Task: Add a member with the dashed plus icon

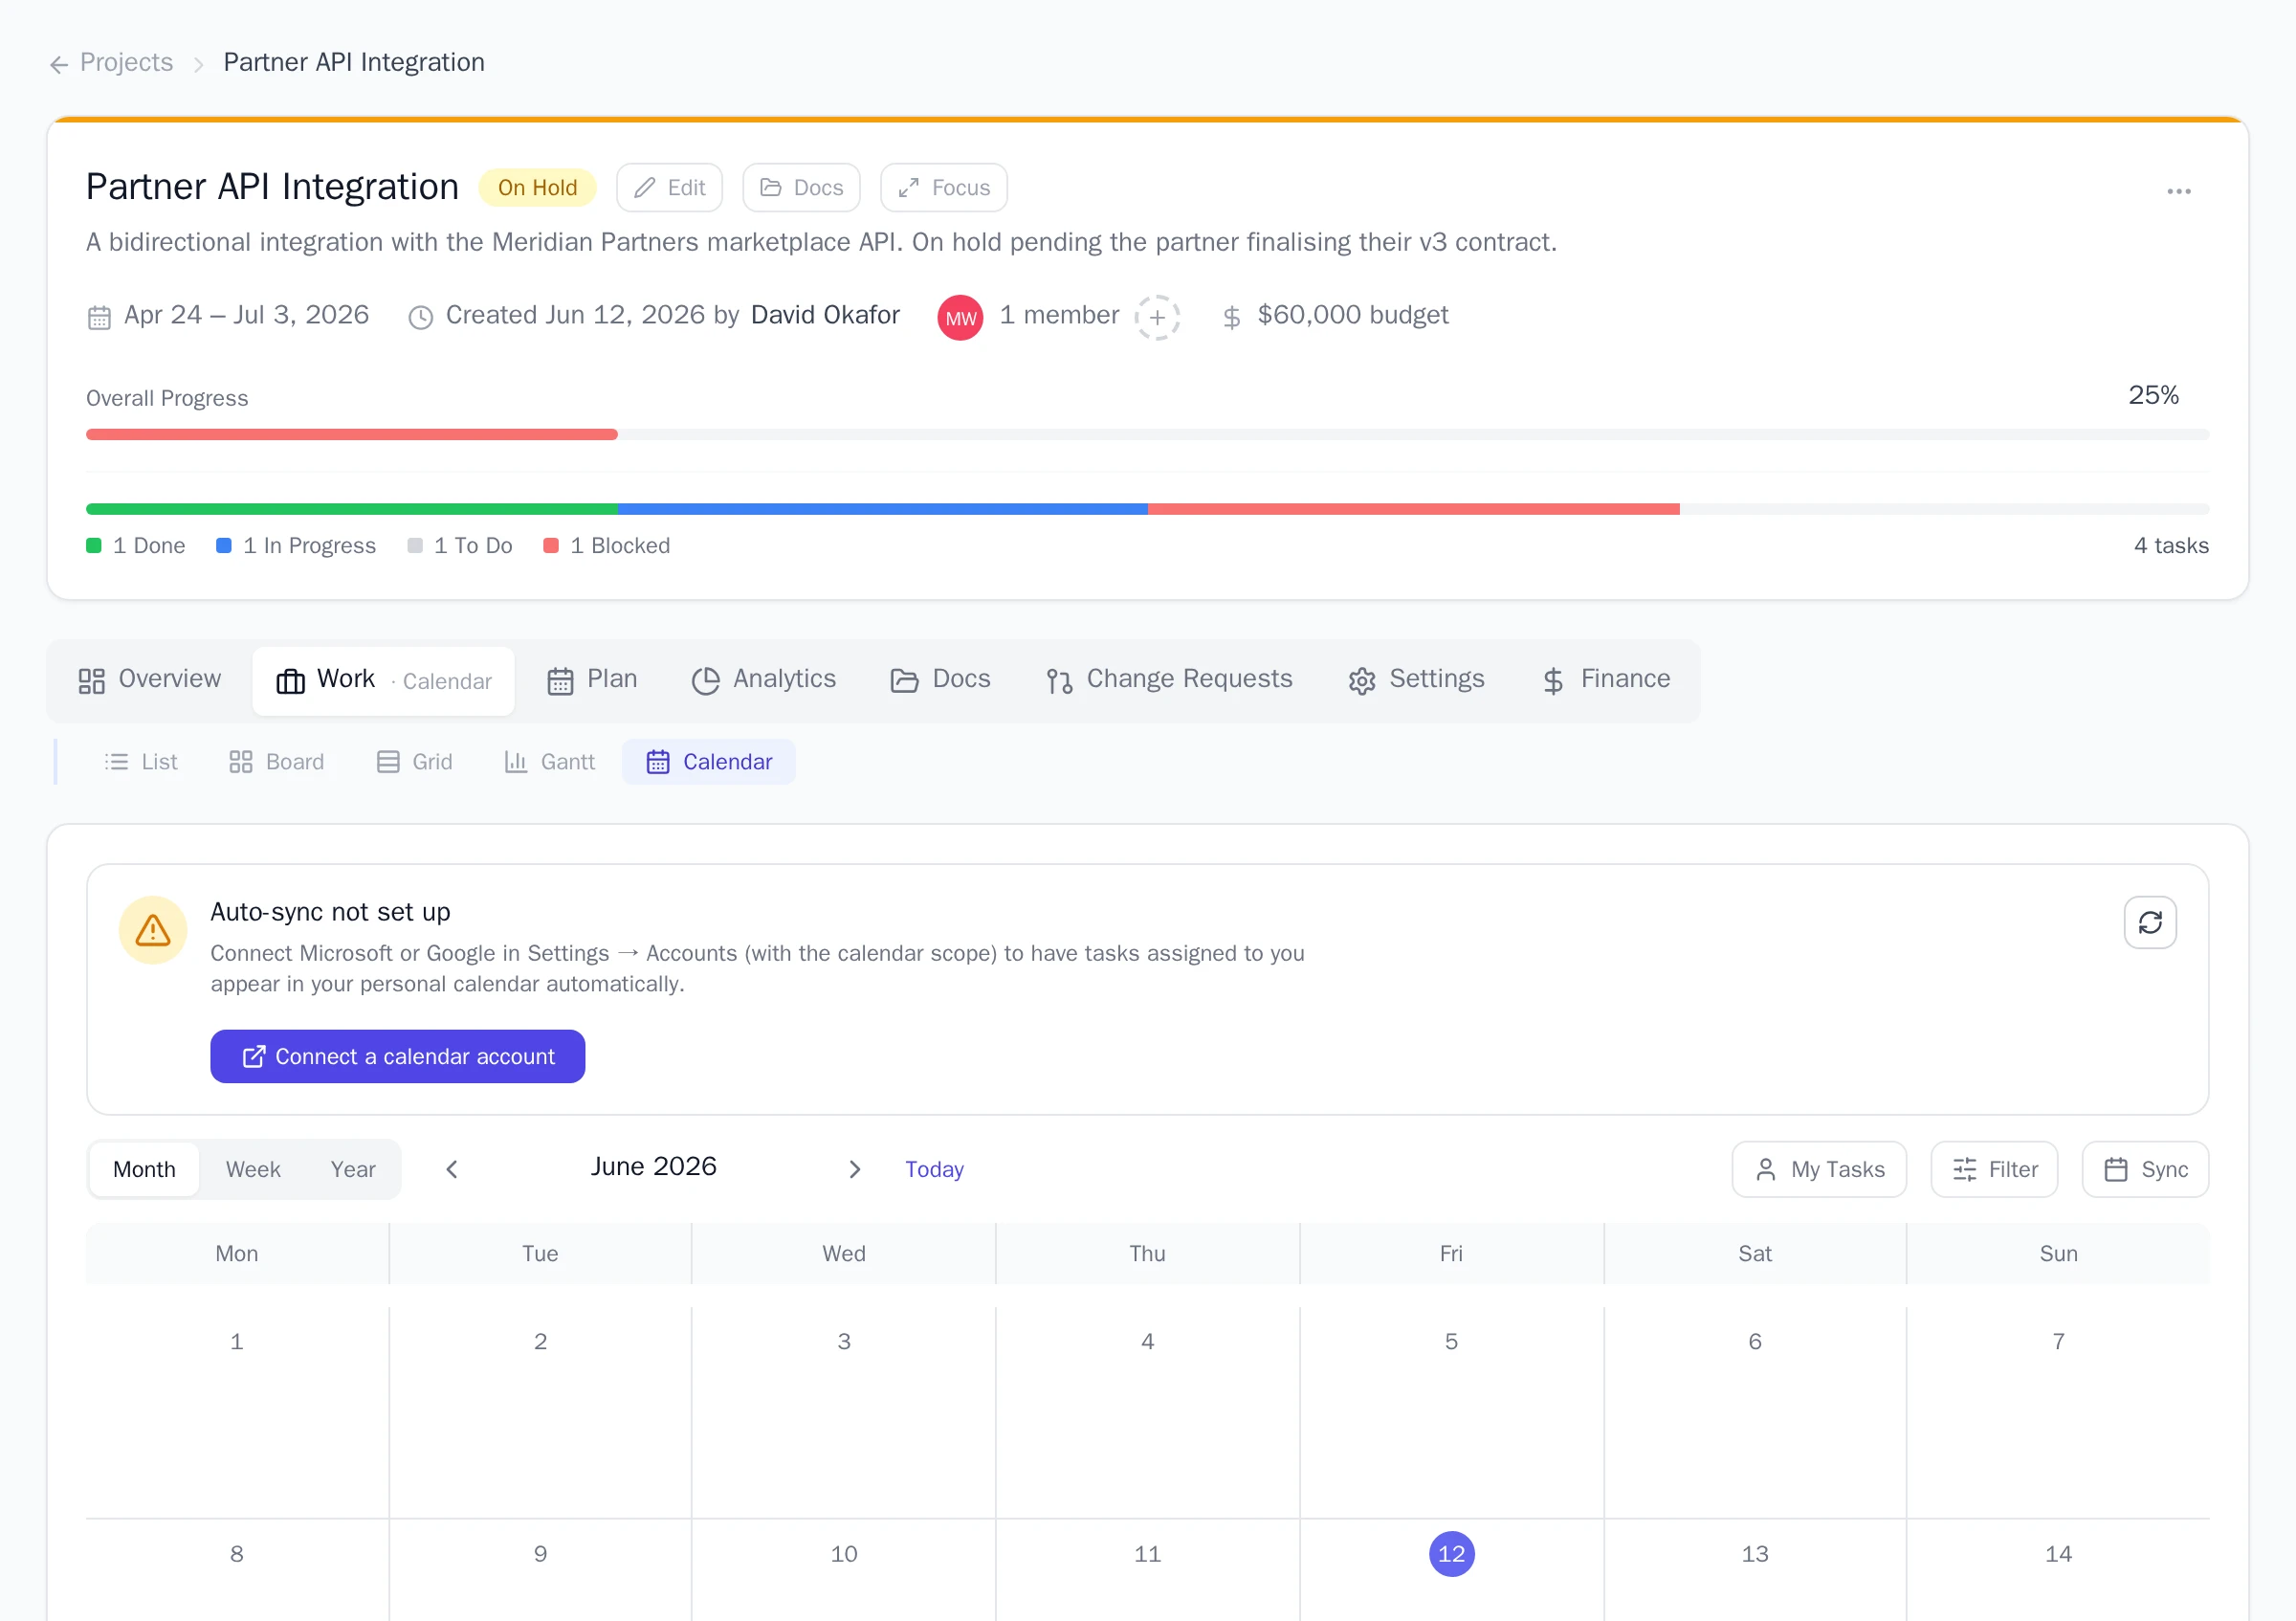Action: click(1157, 317)
